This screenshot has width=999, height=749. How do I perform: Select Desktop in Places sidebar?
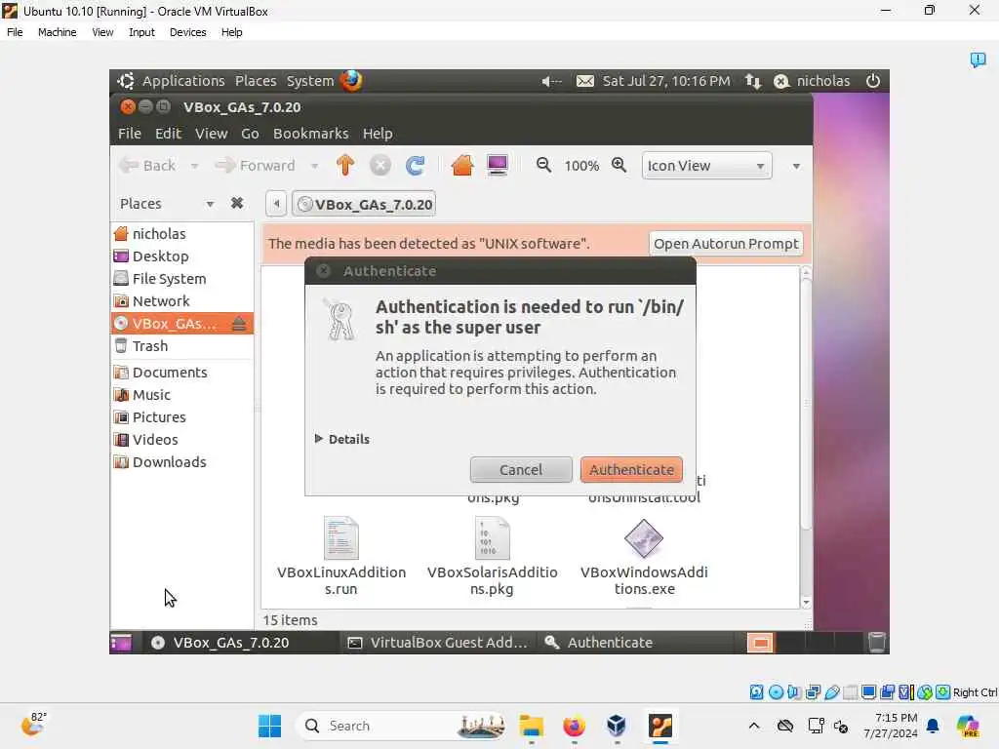point(182,256)
